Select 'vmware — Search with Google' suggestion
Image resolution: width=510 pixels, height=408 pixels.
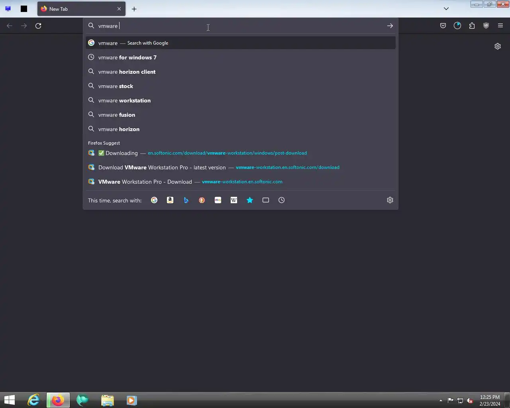[x=241, y=43]
